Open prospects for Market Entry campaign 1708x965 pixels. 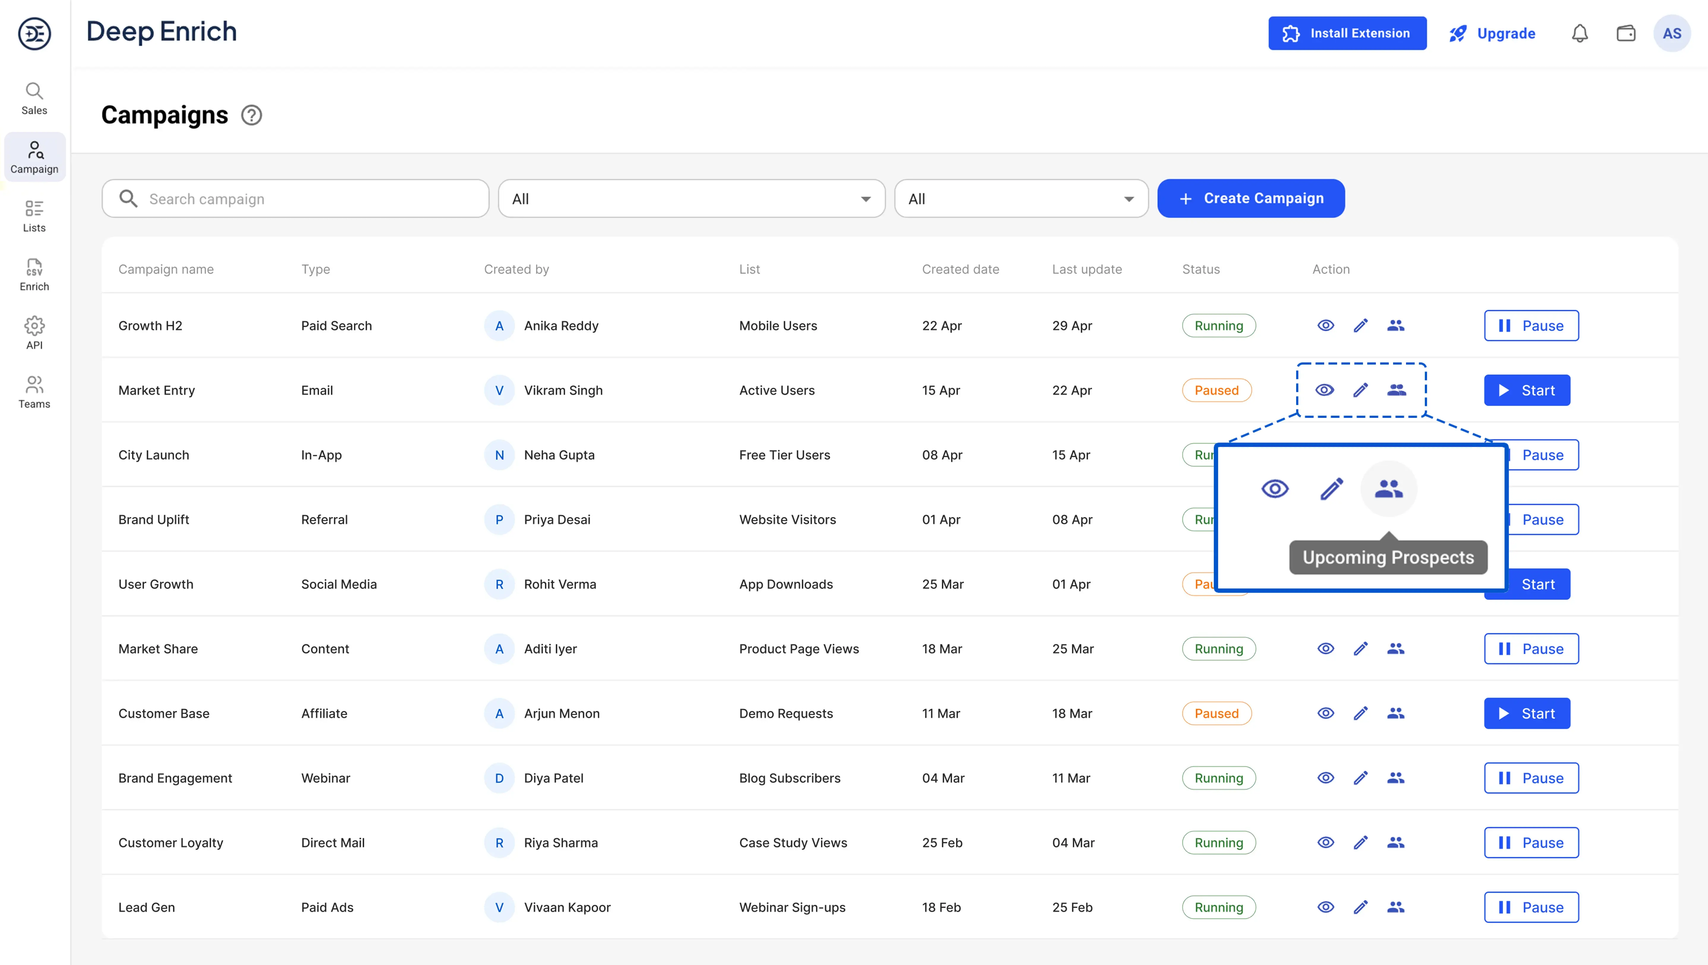point(1396,390)
